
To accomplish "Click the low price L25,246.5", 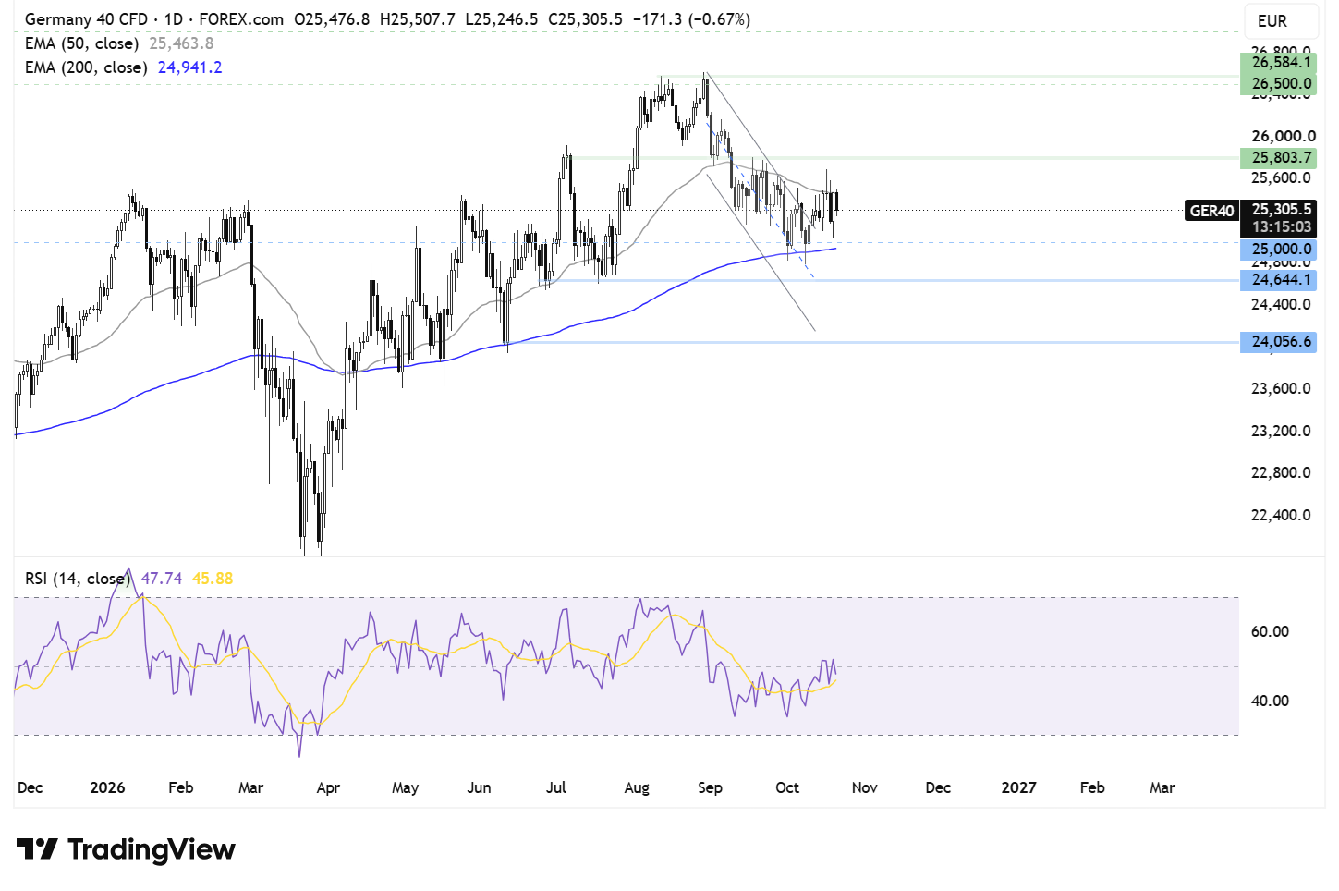I will pyautogui.click(x=502, y=19).
